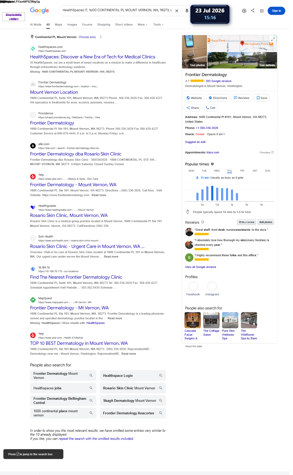Click the search icon next to Healthspace Login
The height and width of the screenshot is (475, 293).
(161, 376)
